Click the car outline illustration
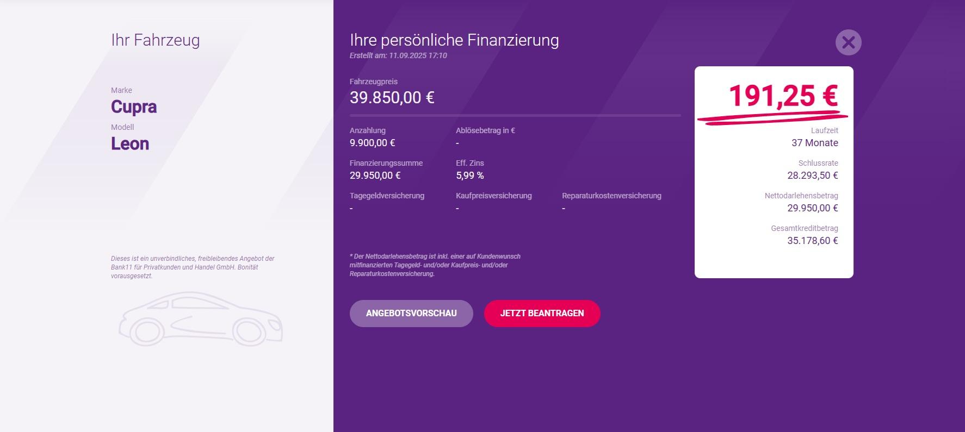Viewport: 965px width, 432px height. pos(201,319)
